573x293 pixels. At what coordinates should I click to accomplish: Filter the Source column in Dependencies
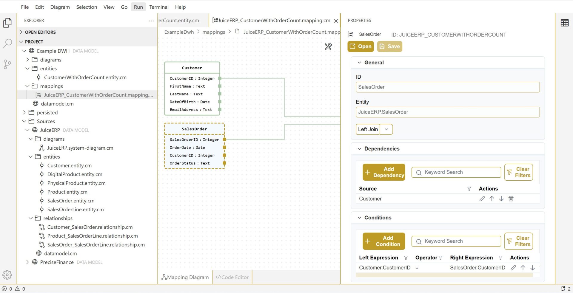[x=469, y=189]
